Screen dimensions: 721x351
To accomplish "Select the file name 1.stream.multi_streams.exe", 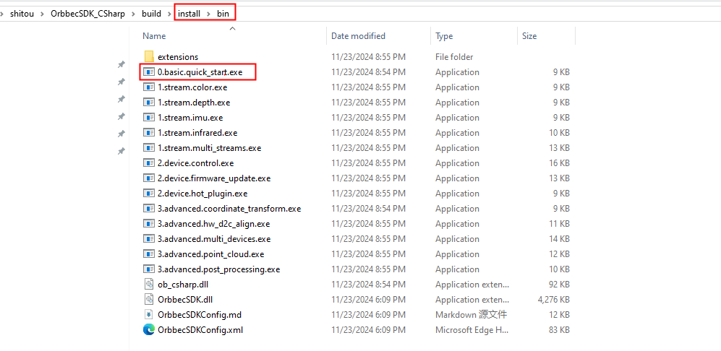I will click(209, 147).
